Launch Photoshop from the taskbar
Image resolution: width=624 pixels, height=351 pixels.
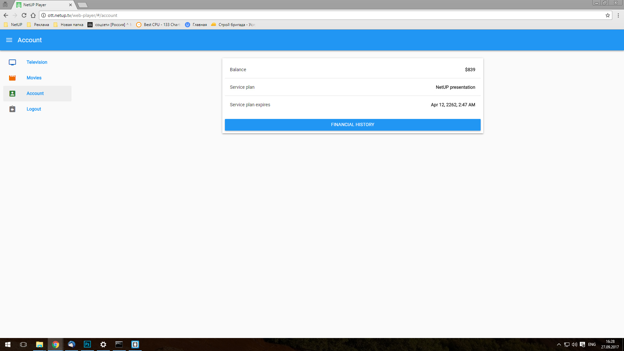point(87,344)
